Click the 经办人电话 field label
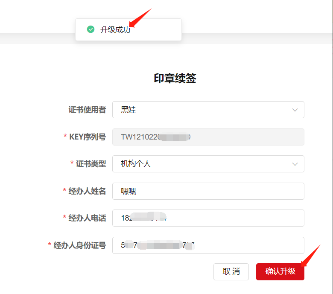 pos(87,218)
